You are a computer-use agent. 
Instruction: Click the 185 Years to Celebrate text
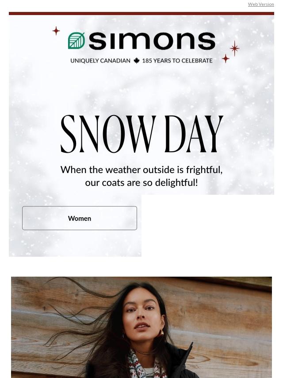tap(177, 61)
